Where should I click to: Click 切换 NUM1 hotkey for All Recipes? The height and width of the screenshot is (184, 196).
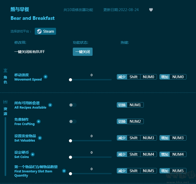tap(130, 105)
